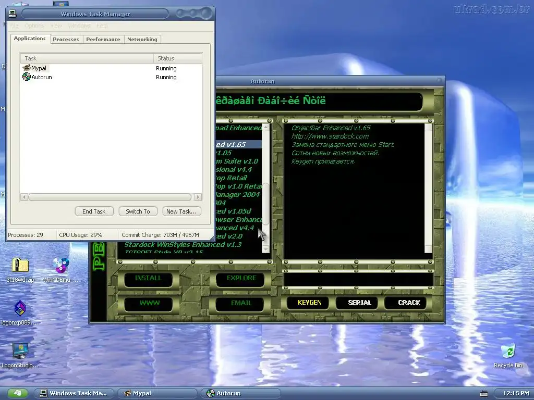Sort by the Task column header
534x400 pixels.
(x=87, y=58)
